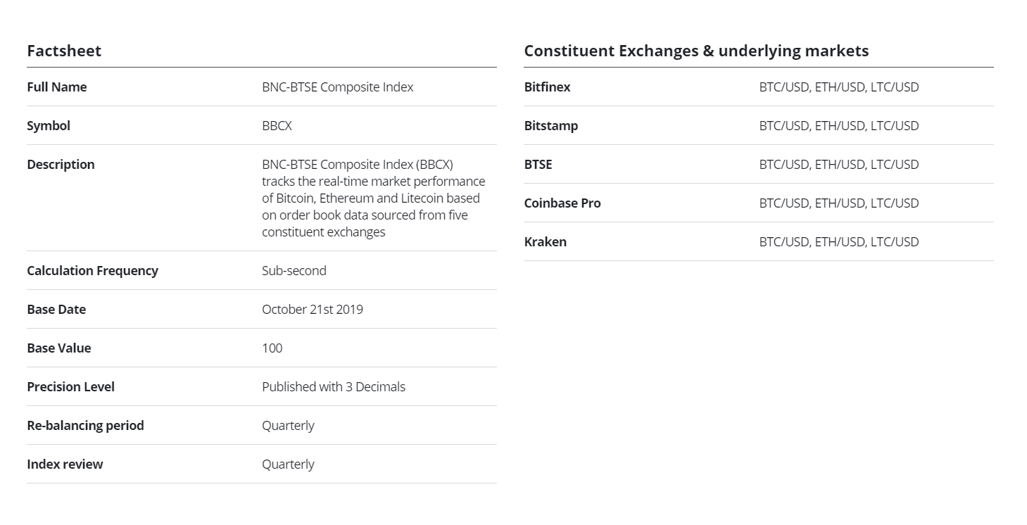Click the index description paragraph

[373, 198]
